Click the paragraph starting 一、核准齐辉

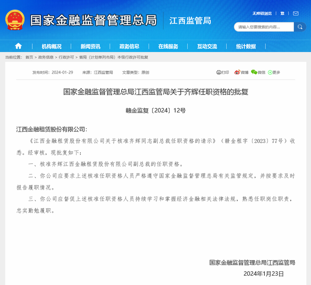coord(106,164)
